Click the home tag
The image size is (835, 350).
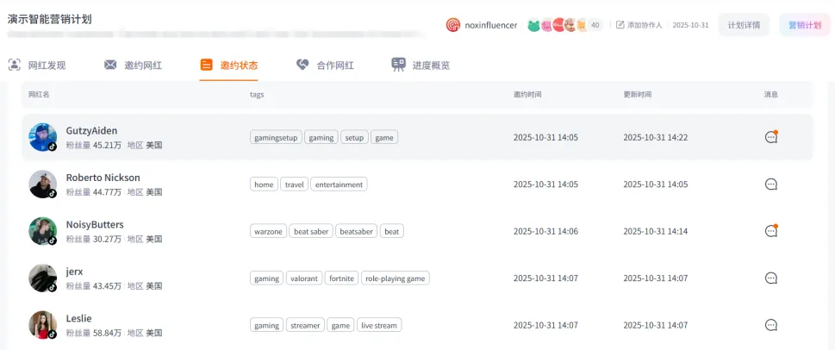264,184
